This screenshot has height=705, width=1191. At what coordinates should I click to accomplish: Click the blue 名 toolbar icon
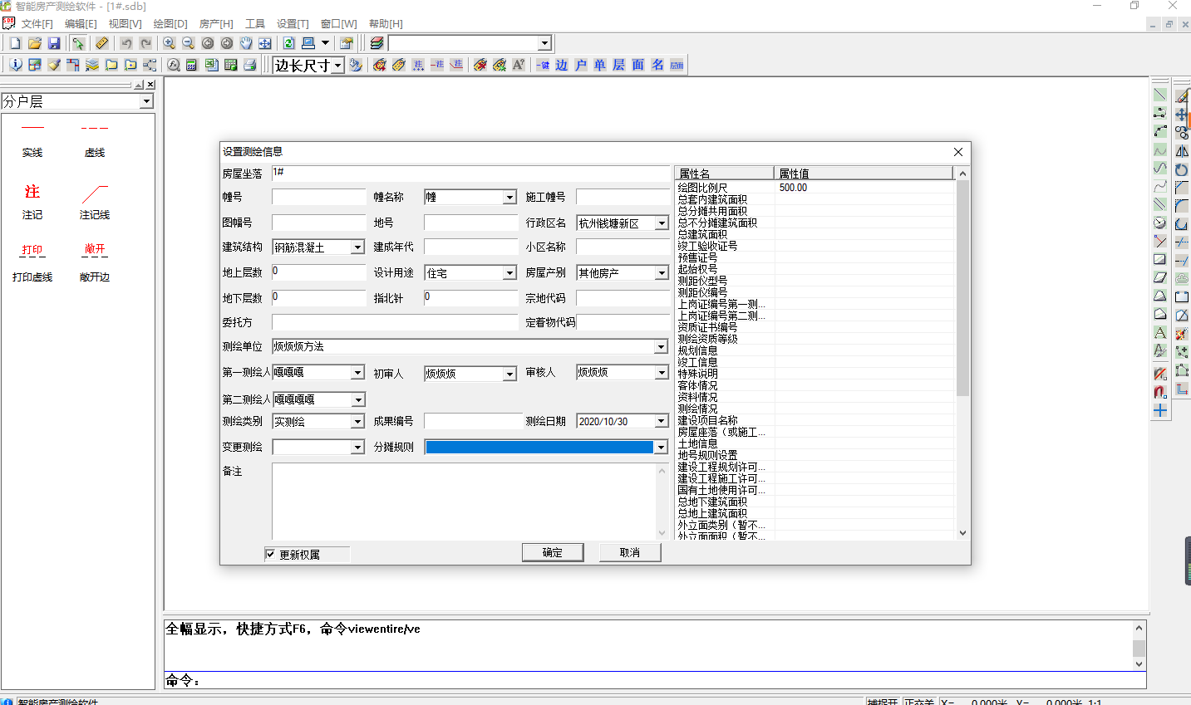coord(657,65)
